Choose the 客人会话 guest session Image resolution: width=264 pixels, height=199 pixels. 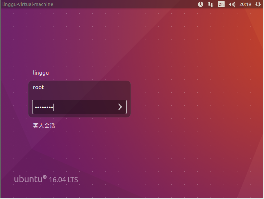[x=44, y=126]
